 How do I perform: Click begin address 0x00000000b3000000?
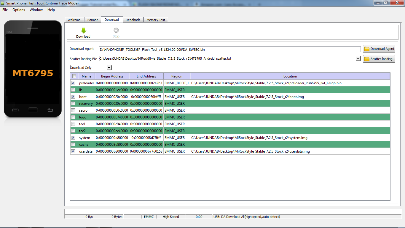click(112, 151)
